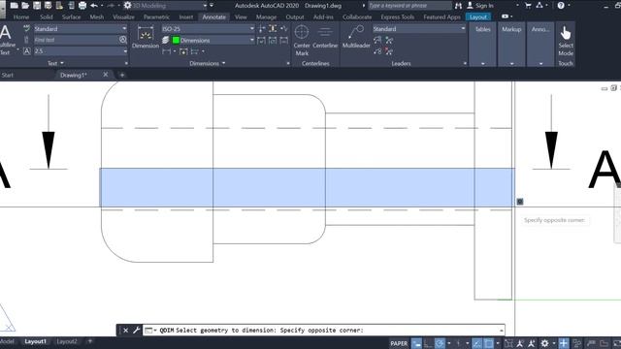Toggle the maximize viewport icon in status bar
Viewport: 621px width, 349px height.
coord(508,343)
